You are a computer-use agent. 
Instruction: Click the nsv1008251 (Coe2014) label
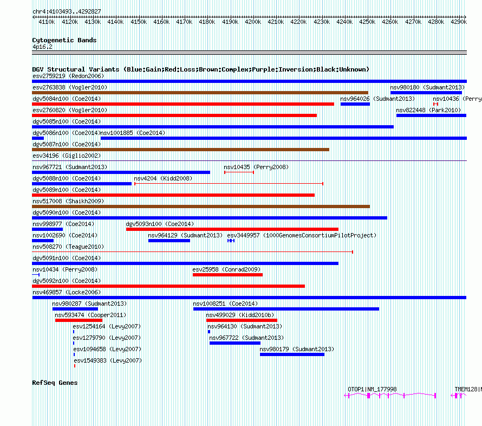pos(225,304)
